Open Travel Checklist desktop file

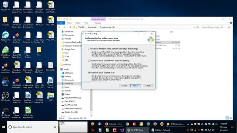[50, 82]
